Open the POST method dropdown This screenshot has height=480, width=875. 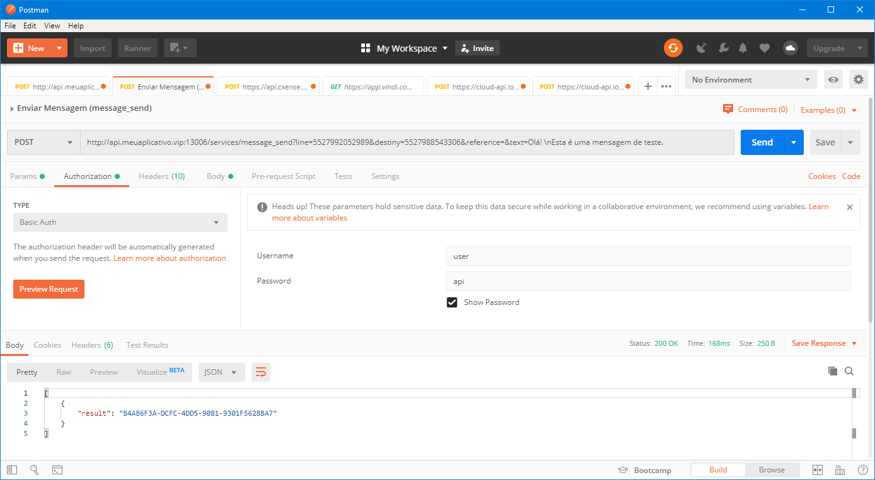coord(43,142)
